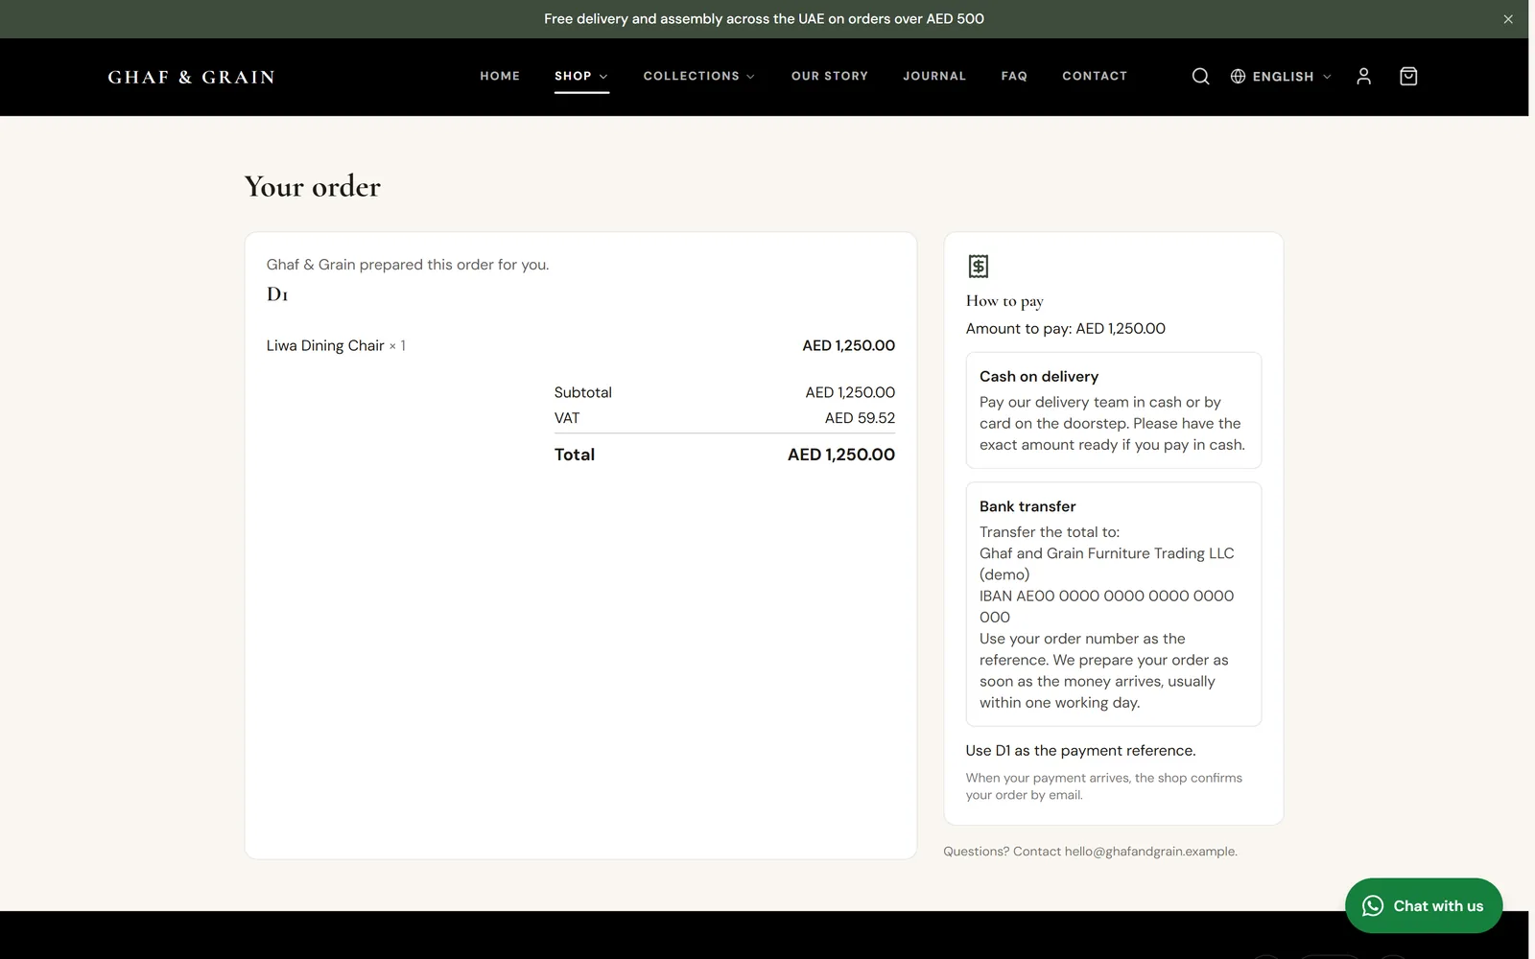Open the English language selector chevron
Viewport: 1535px width, 959px height.
pyautogui.click(x=1328, y=77)
